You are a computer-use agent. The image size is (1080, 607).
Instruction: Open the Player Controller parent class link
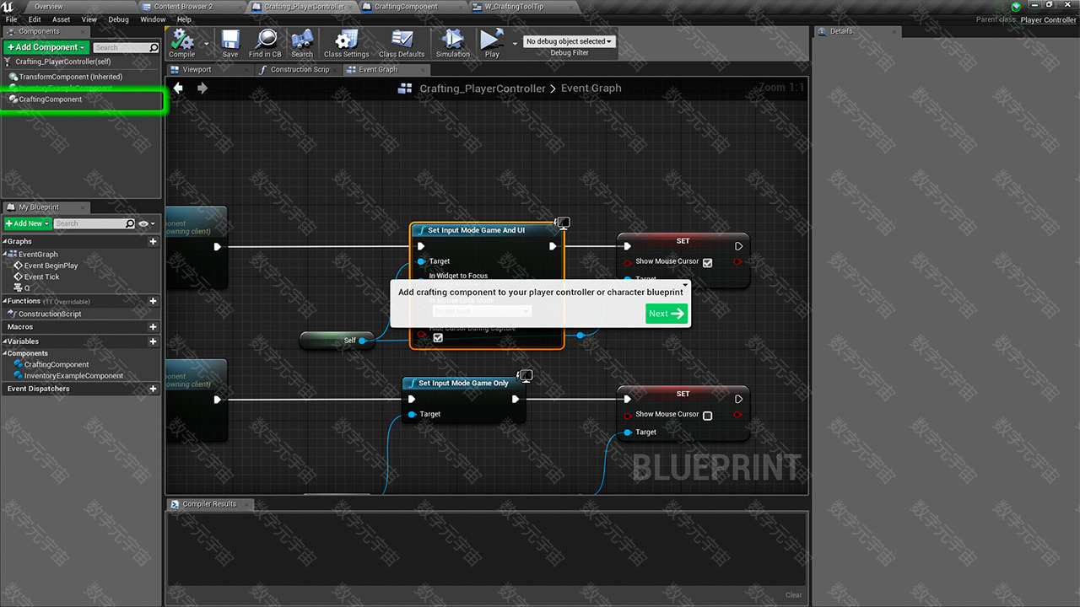coord(1048,20)
